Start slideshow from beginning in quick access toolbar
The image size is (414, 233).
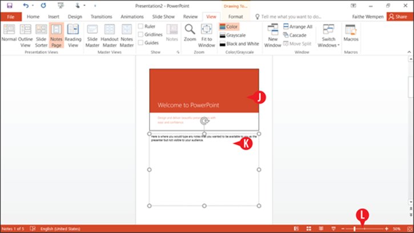click(61, 6)
